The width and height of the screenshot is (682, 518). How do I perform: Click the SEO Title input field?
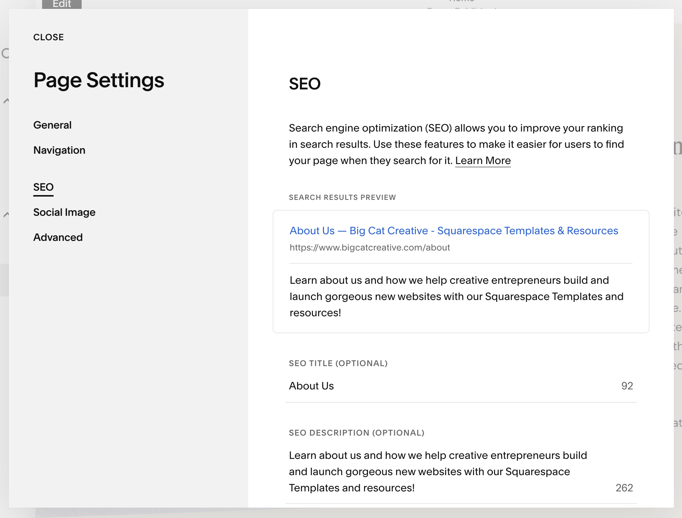pos(461,386)
